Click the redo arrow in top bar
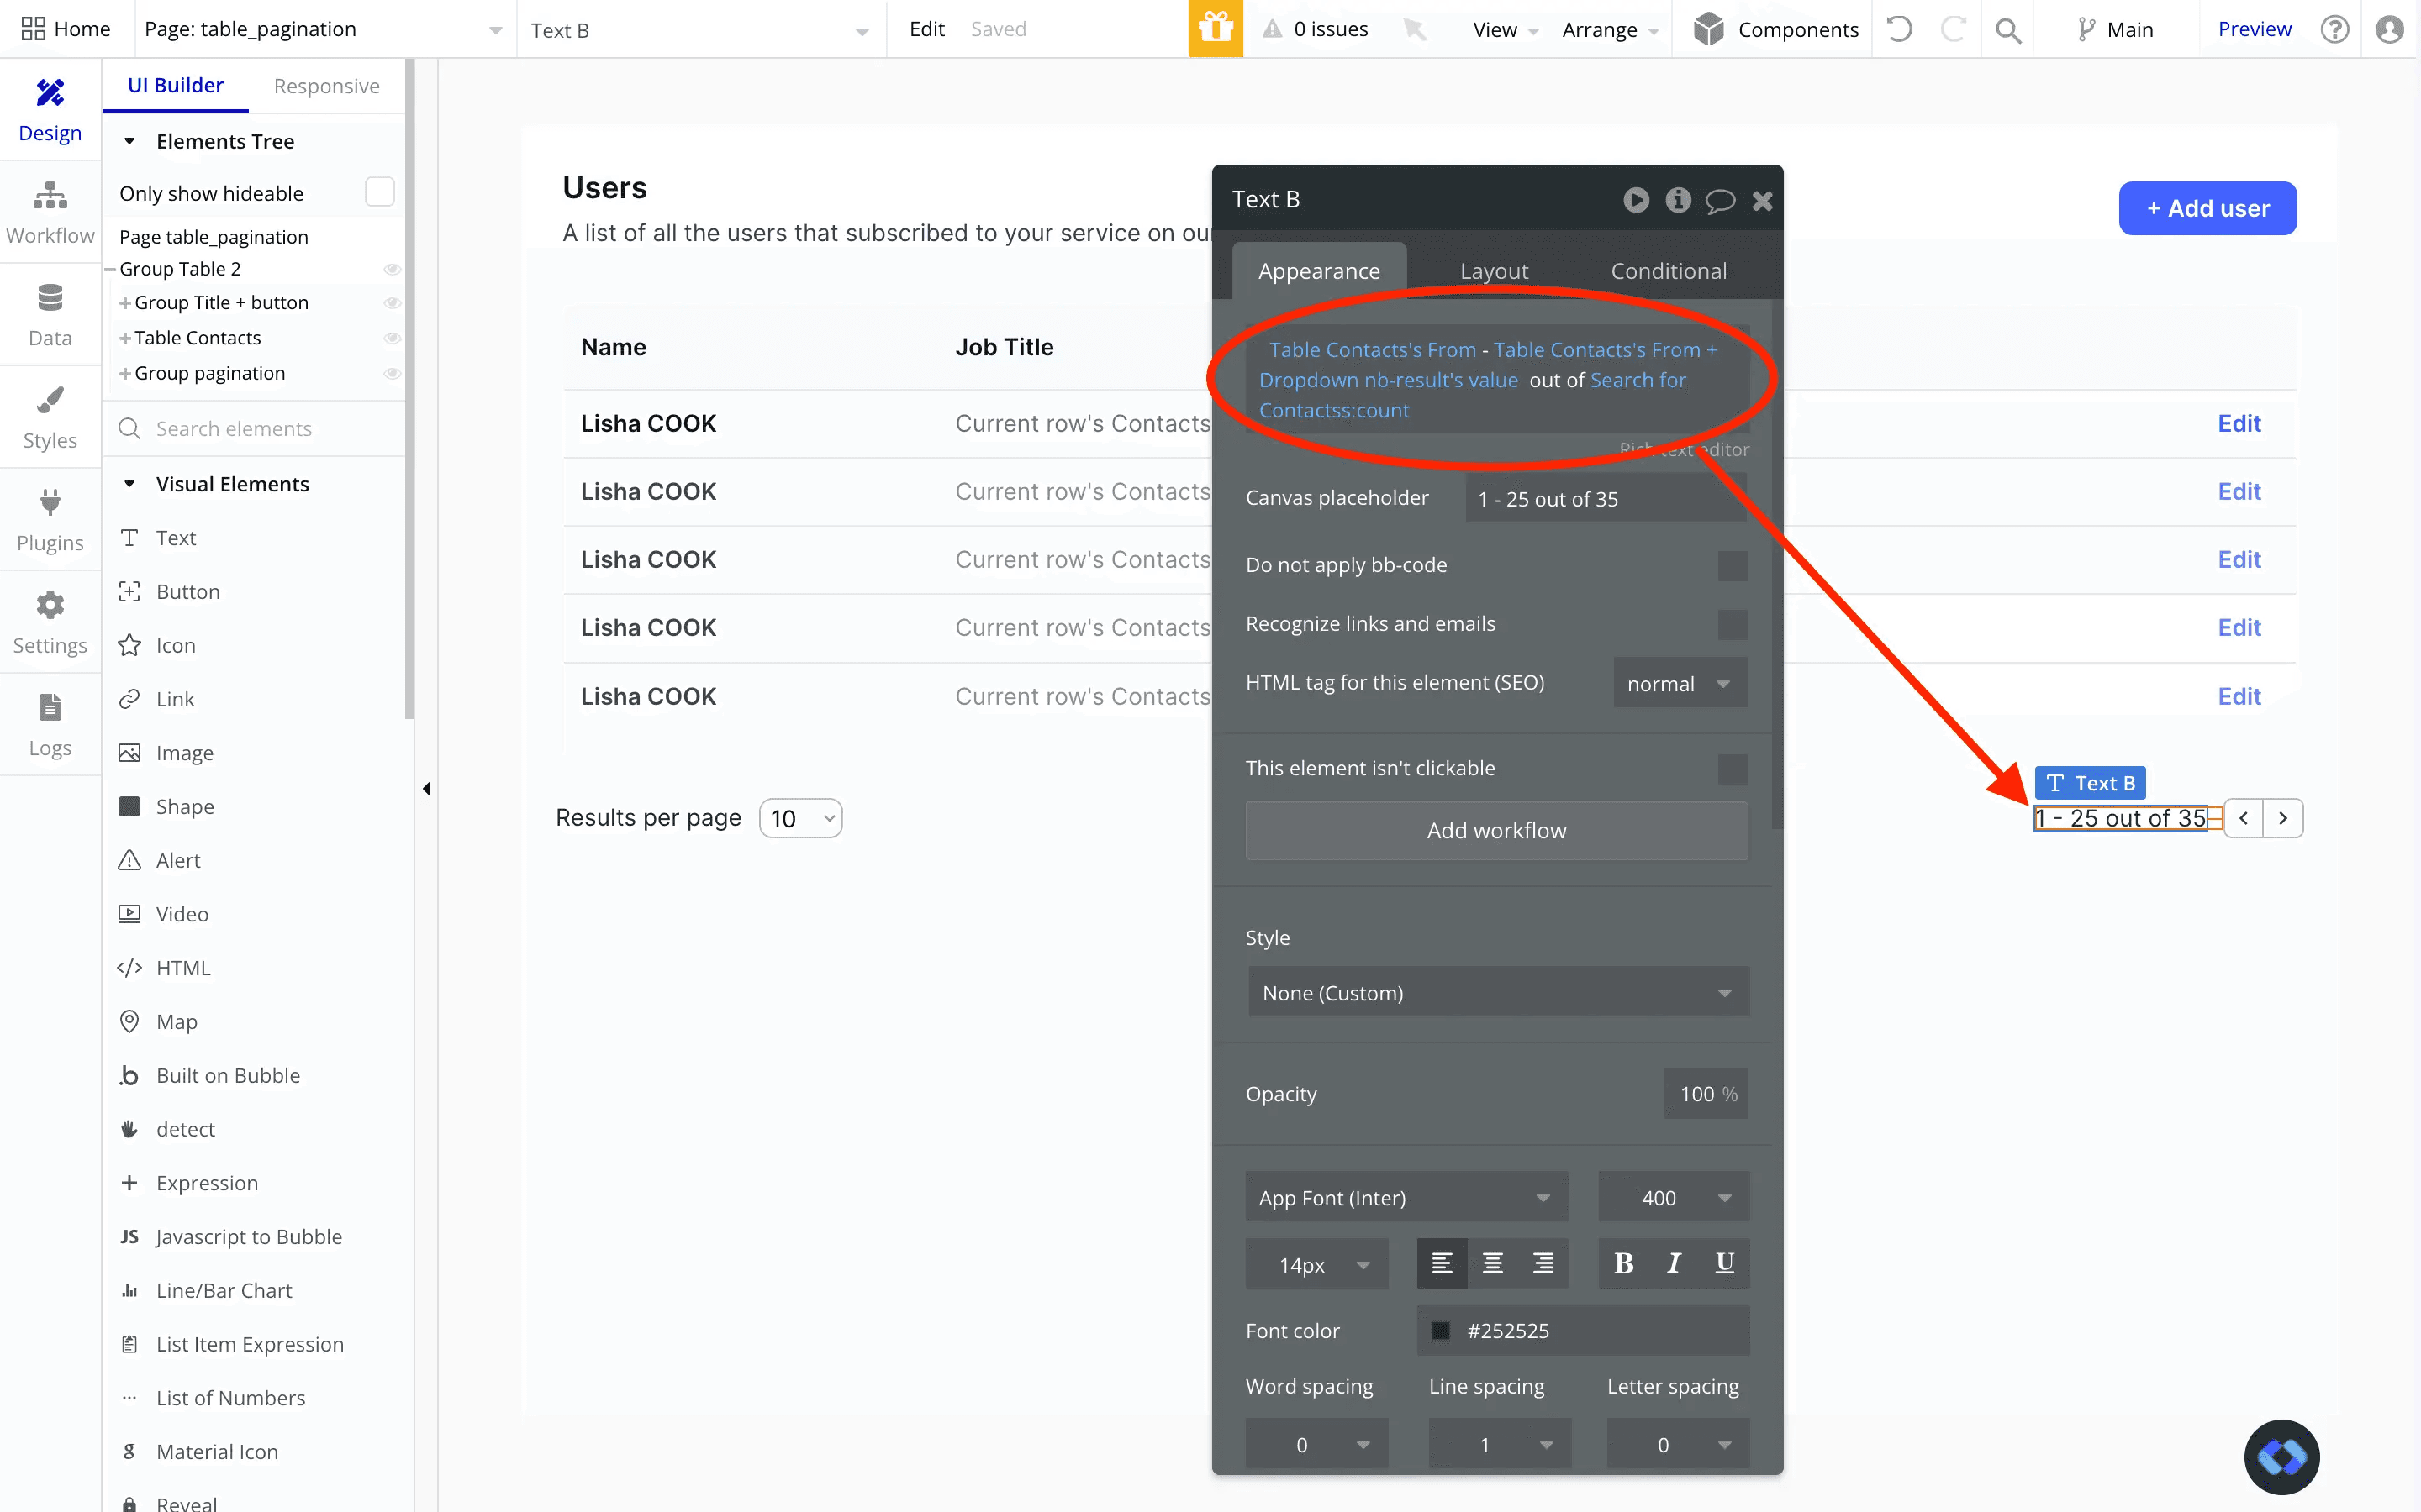 click(1952, 29)
